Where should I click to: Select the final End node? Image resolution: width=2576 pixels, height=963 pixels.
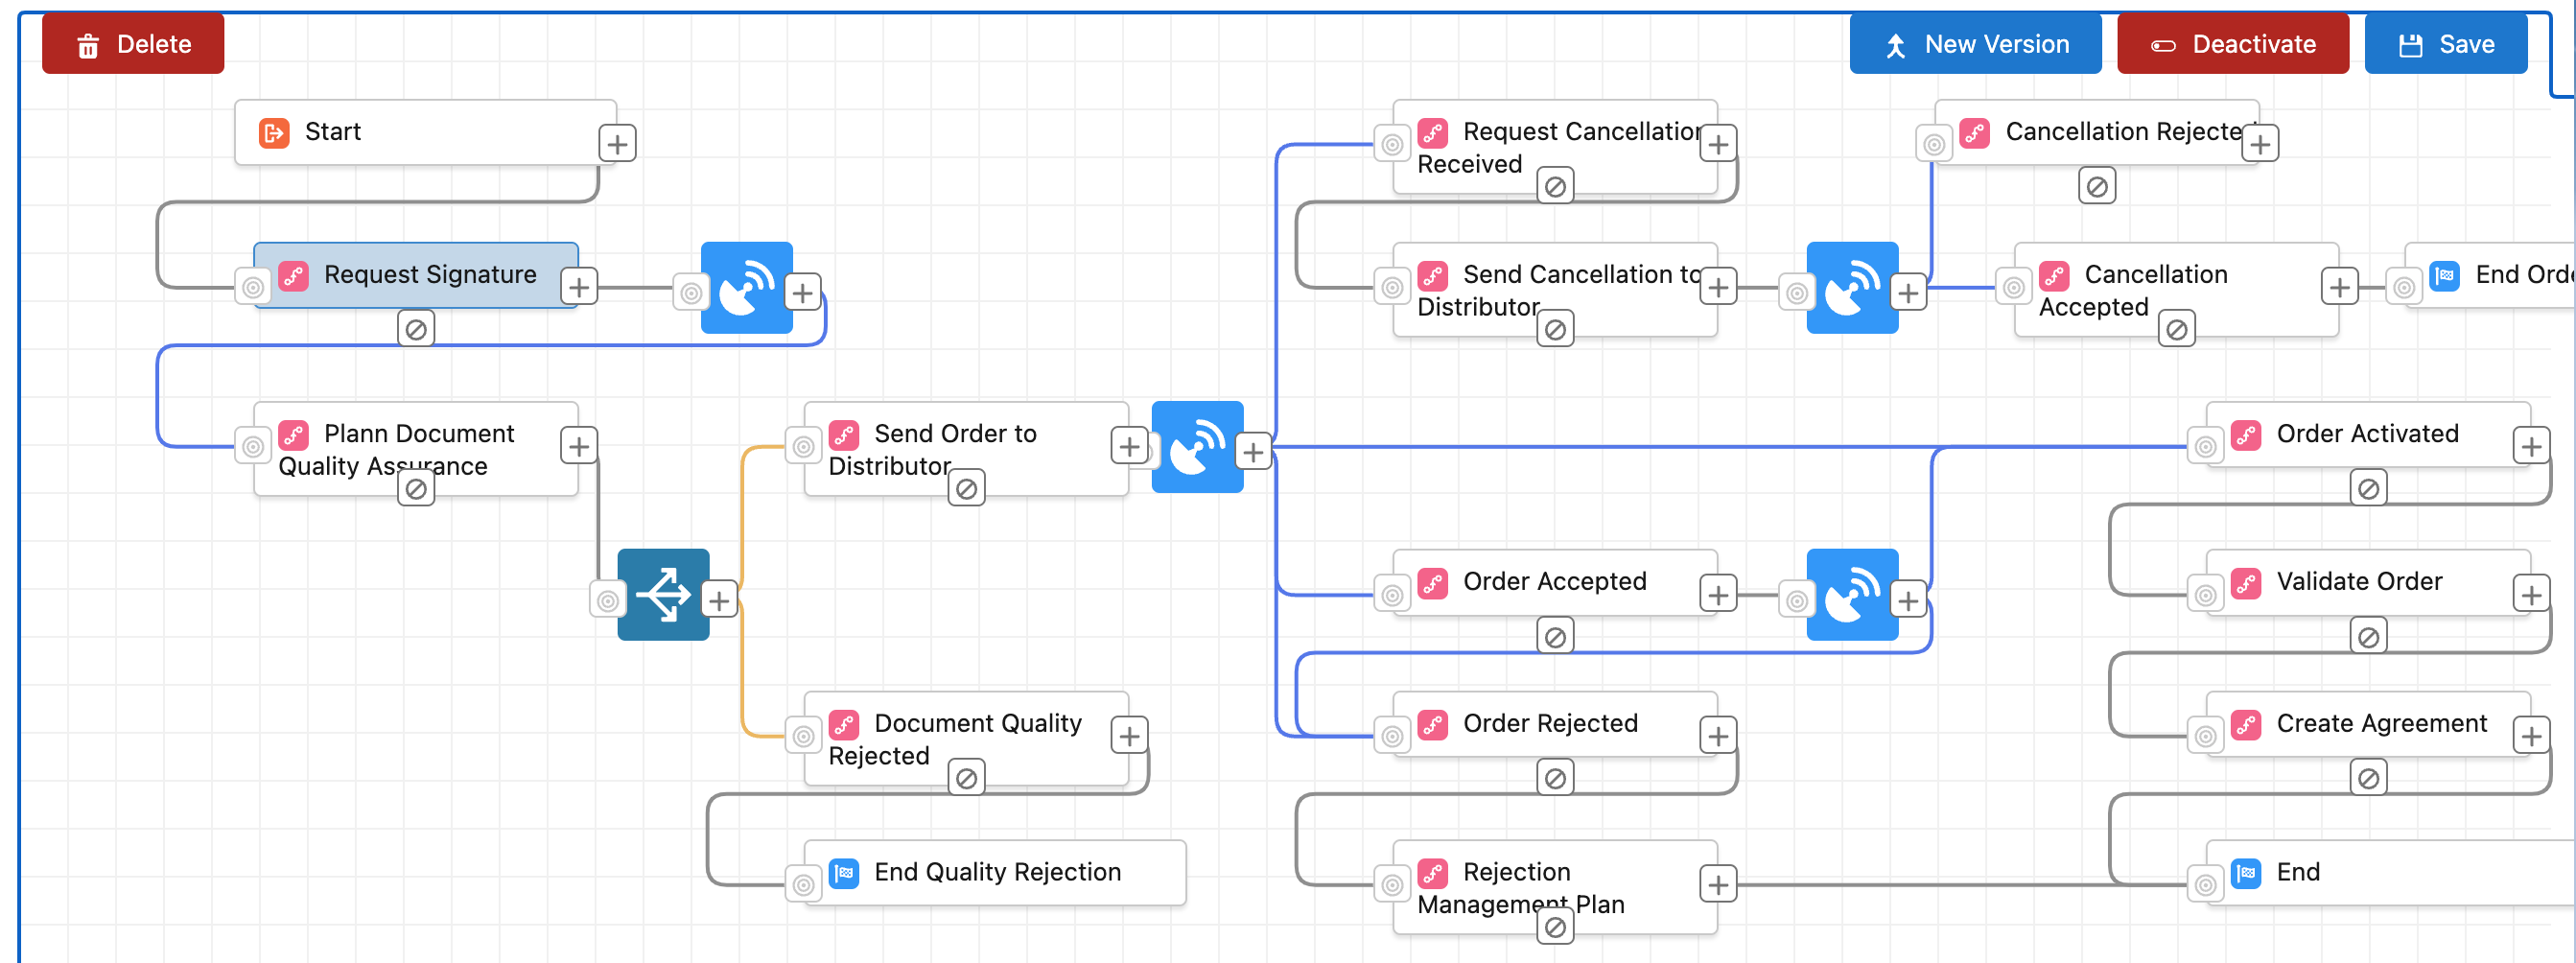(x=2390, y=872)
